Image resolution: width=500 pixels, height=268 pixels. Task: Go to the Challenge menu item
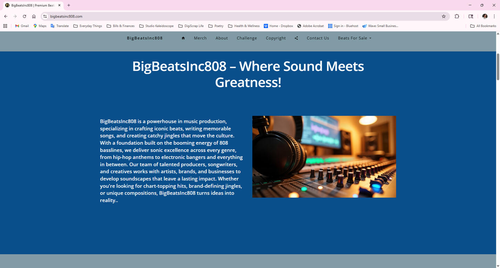coord(247,38)
